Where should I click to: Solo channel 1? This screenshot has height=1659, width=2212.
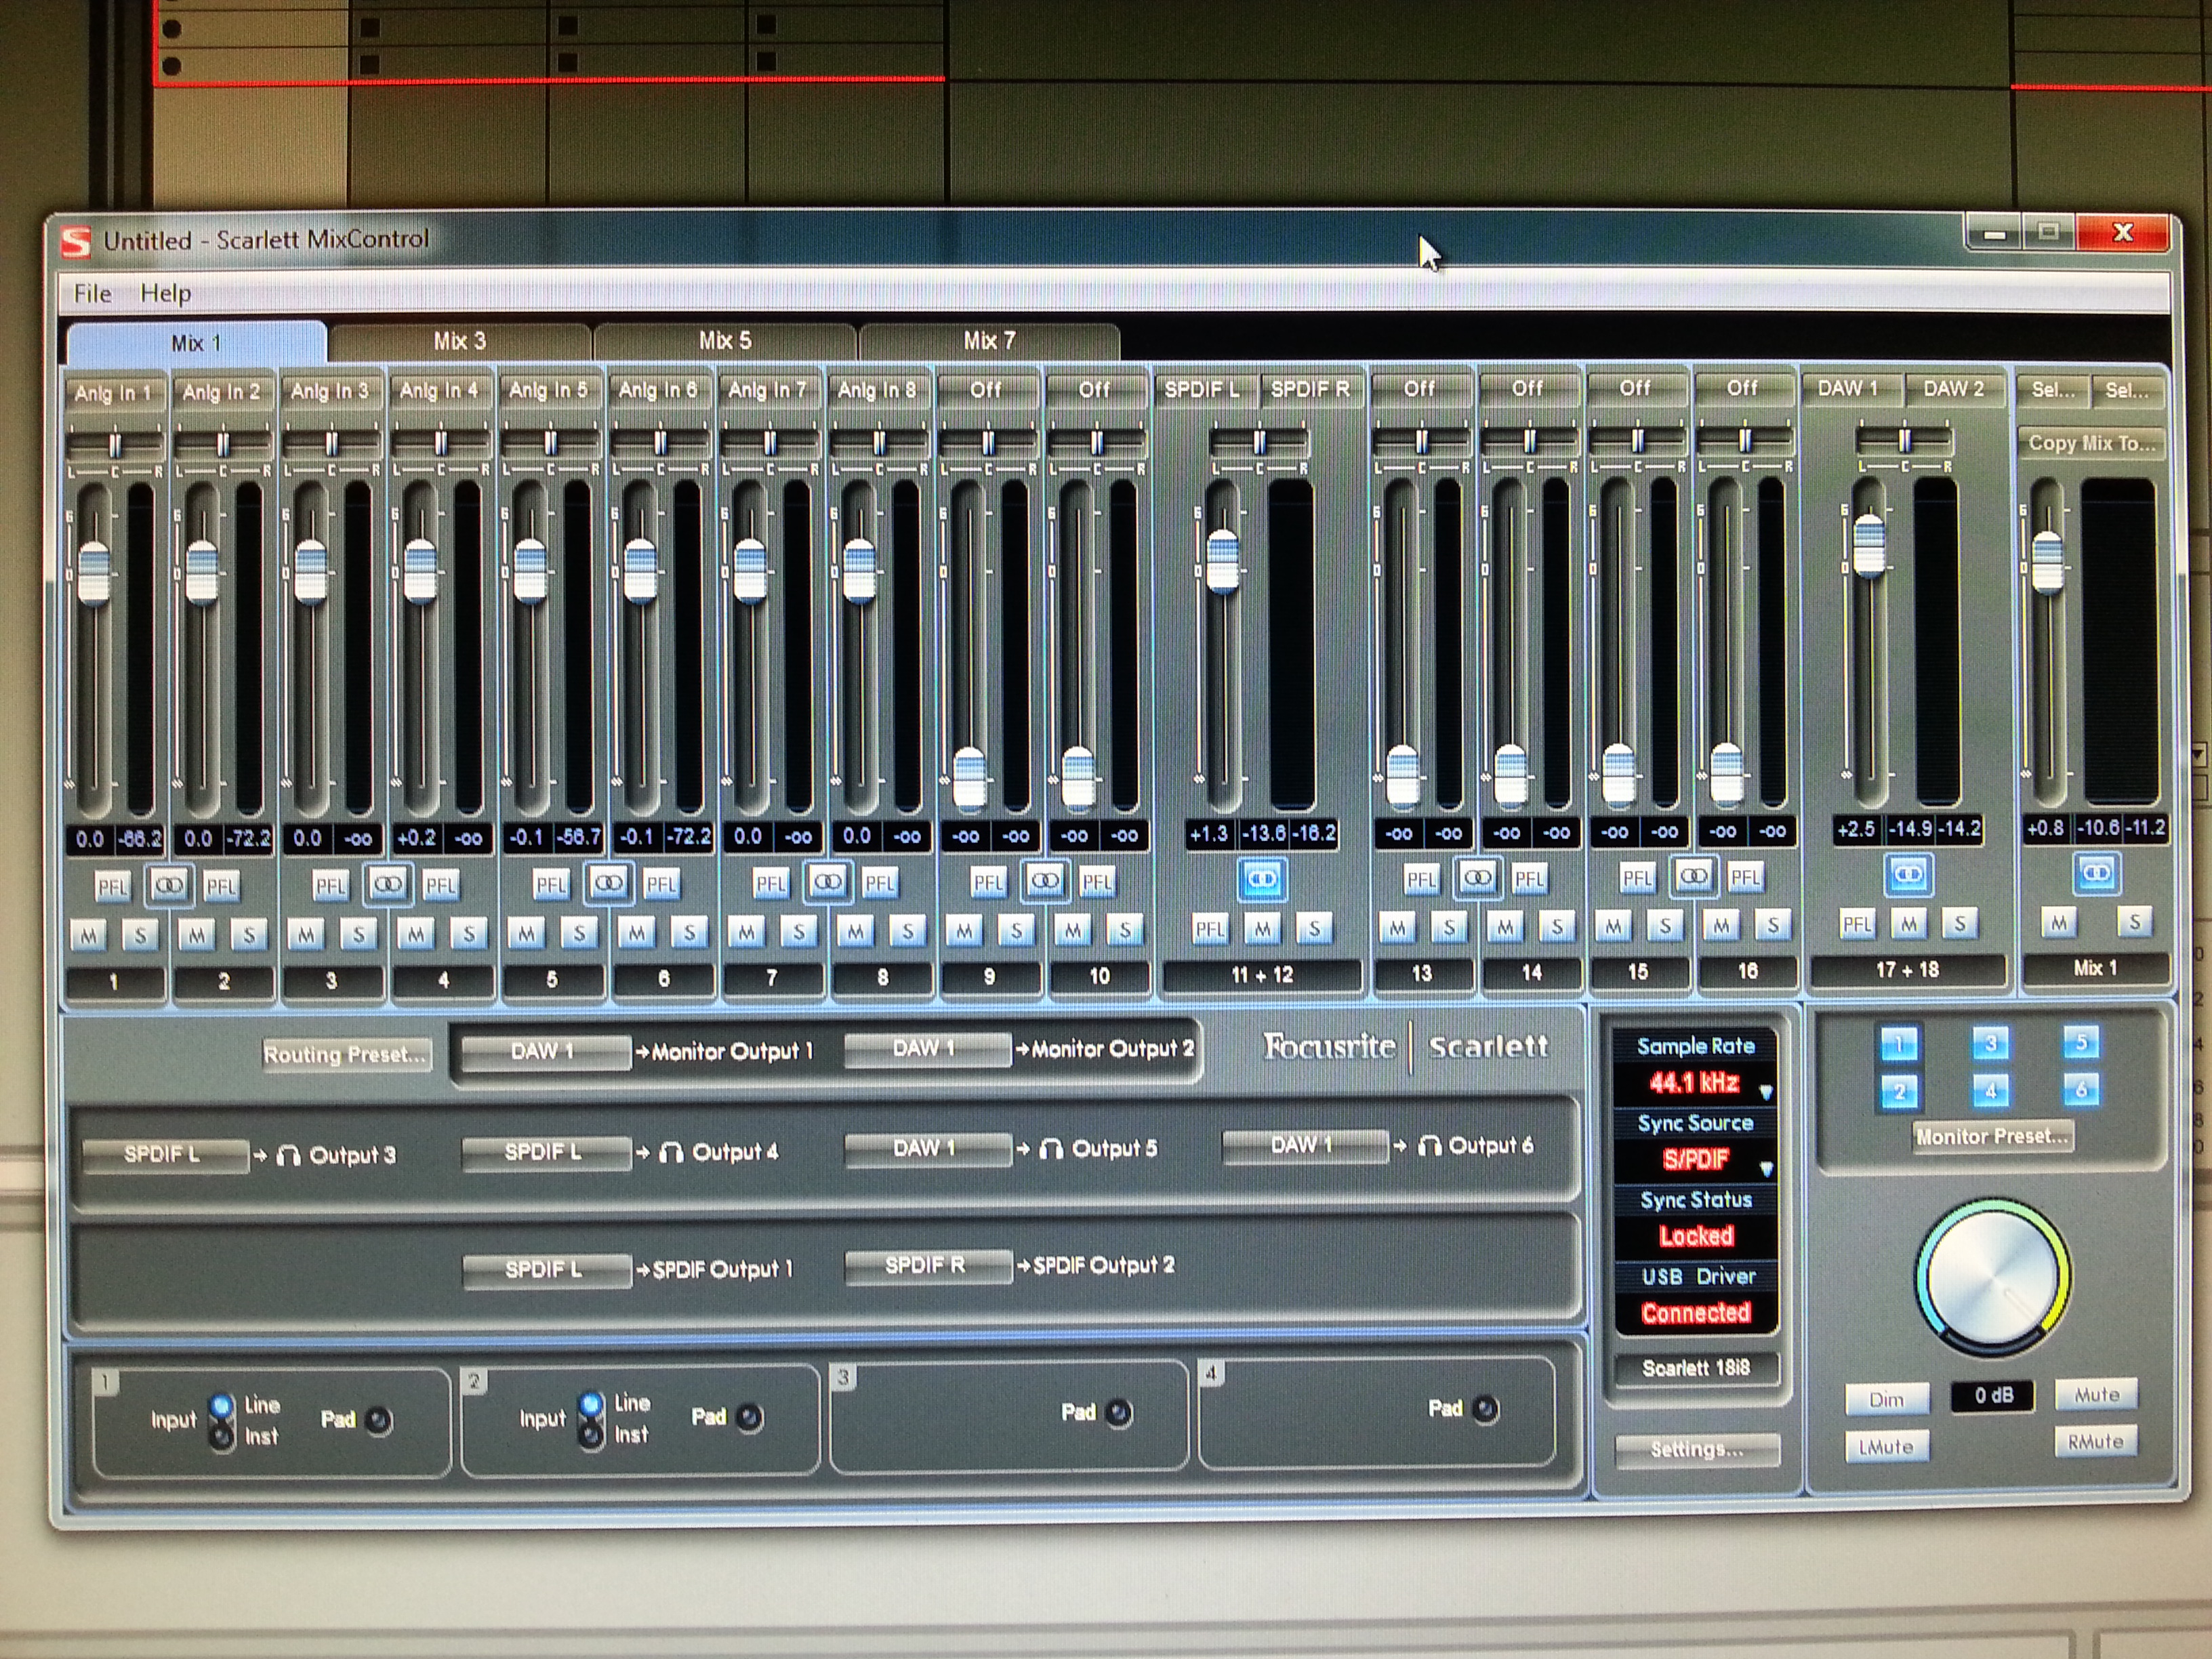(x=141, y=936)
